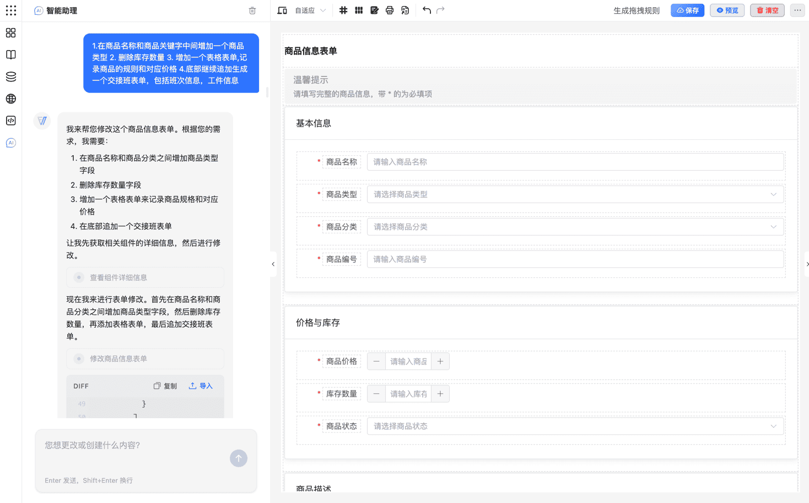Collapse the left panel with arrow handle
Screen dimensions: 809x503
[x=273, y=264]
